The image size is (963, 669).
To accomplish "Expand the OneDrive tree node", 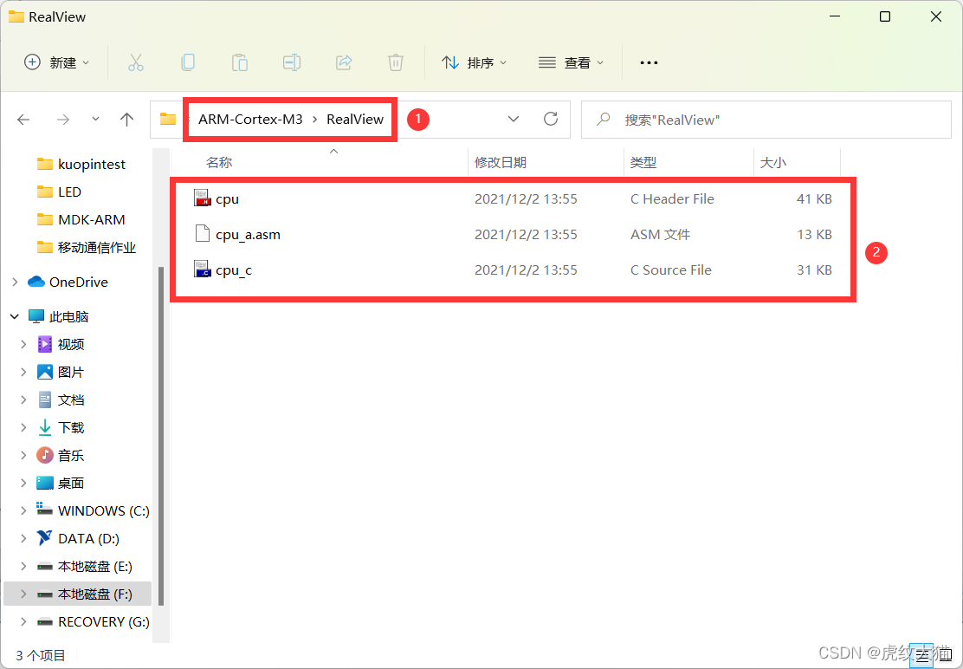I will (x=15, y=282).
